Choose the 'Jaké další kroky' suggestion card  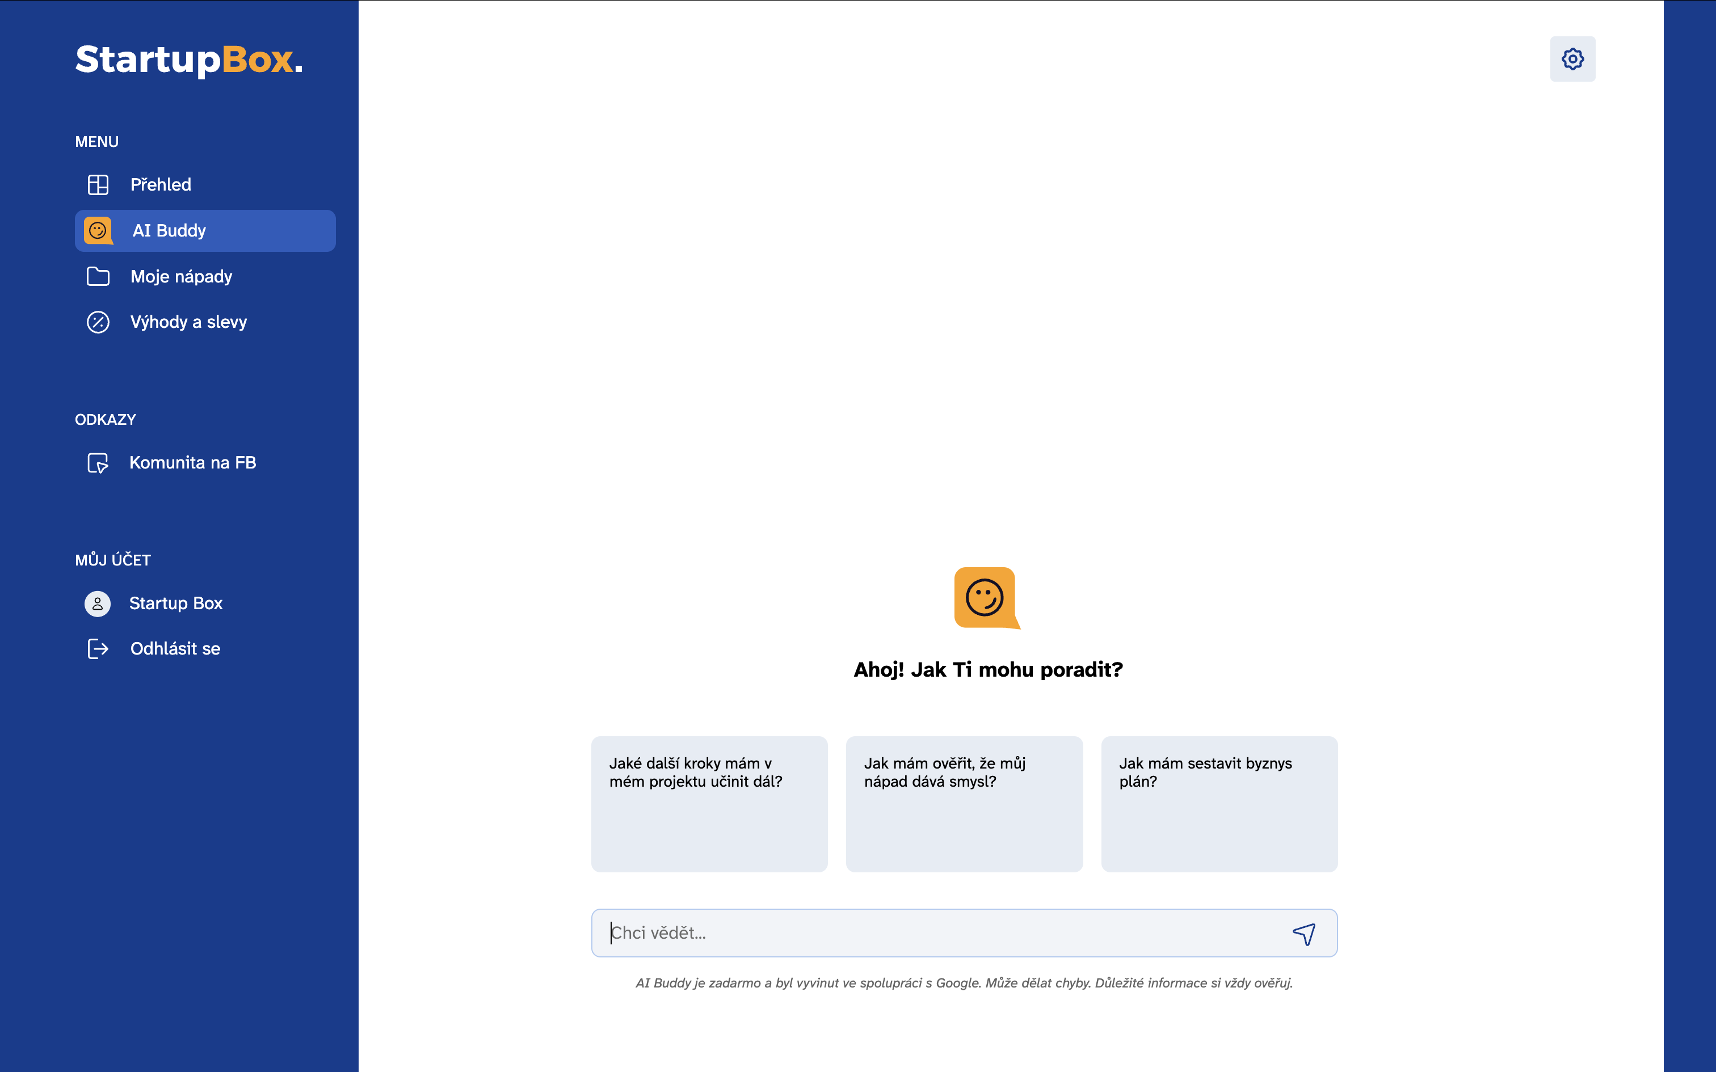click(709, 803)
